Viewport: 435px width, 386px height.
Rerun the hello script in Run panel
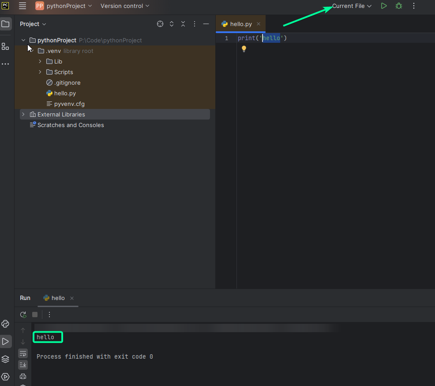pyautogui.click(x=23, y=315)
